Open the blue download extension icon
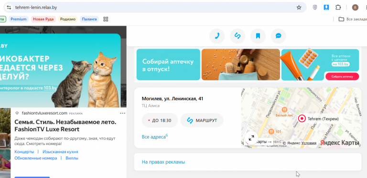Screen dimensions: 367x178 [326, 8]
